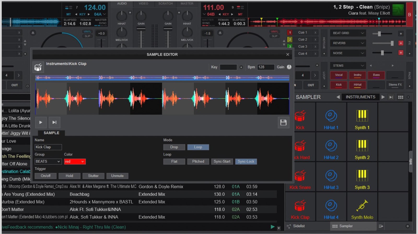Image resolution: width=418 pixels, height=234 pixels.
Task: Open the Group BEATS dropdown
Action: [x=48, y=162]
